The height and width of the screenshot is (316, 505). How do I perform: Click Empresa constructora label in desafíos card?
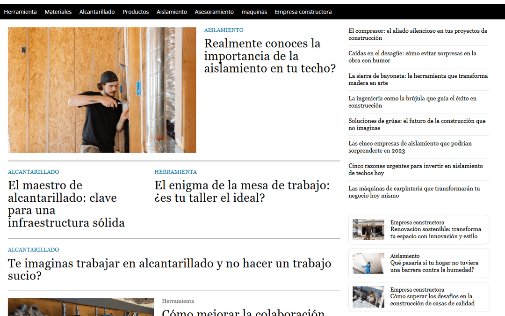click(x=417, y=290)
